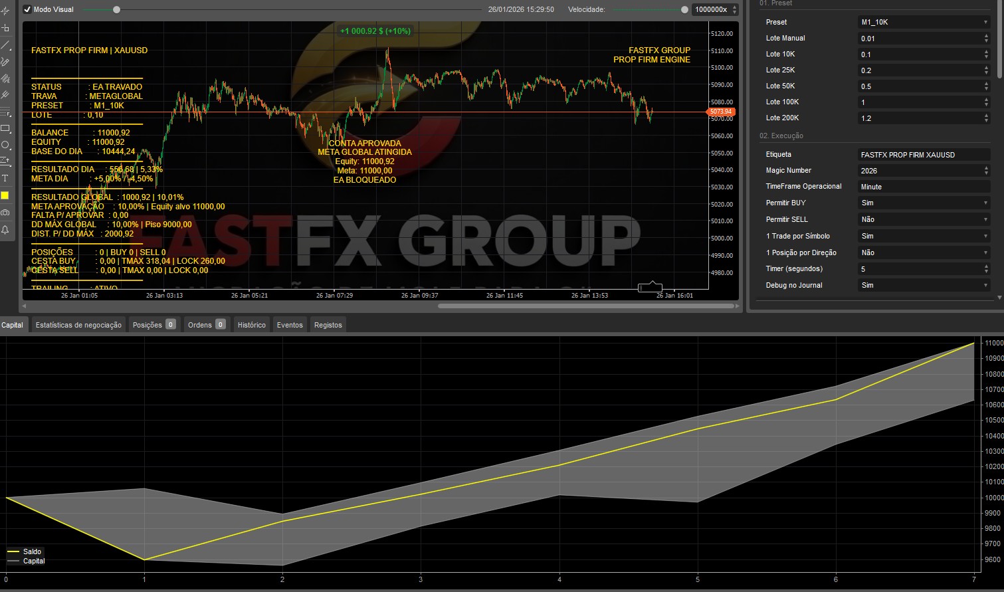
Task: Open the Debug no Journal dropdown
Action: click(x=924, y=285)
